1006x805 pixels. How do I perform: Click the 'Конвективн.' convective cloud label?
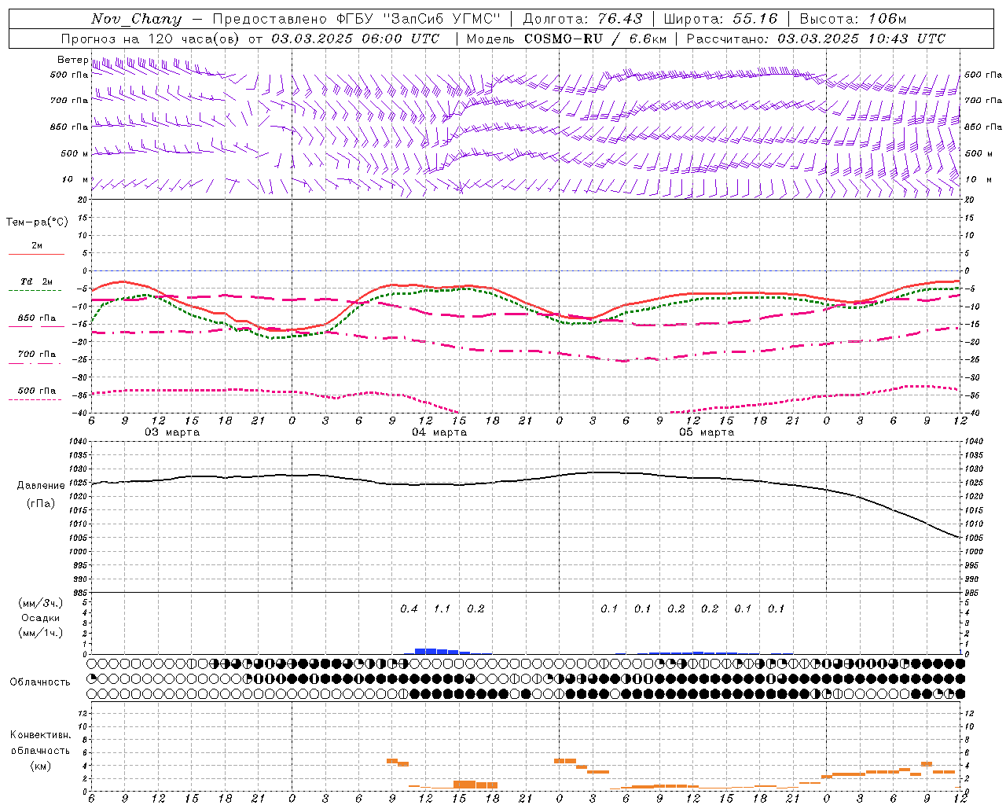(41, 735)
